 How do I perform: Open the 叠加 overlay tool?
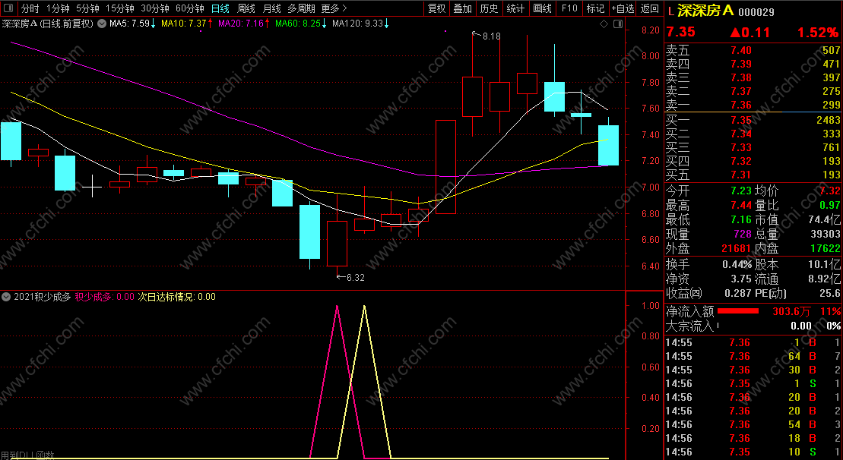pos(462,8)
